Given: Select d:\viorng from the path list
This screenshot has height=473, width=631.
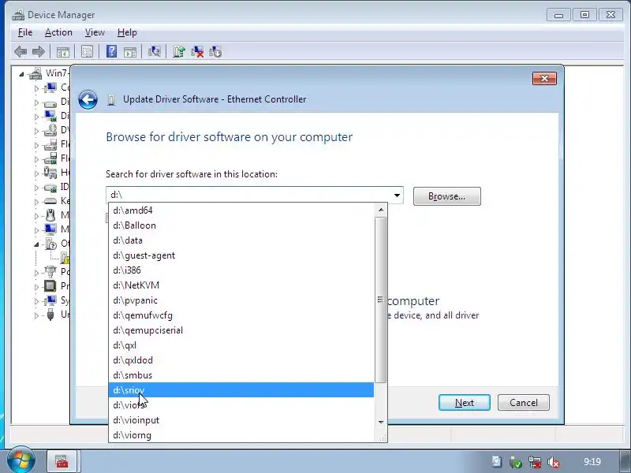Looking at the screenshot, I should click(x=241, y=435).
